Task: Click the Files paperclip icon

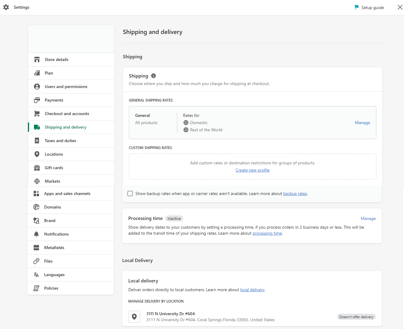Action: (x=36, y=261)
